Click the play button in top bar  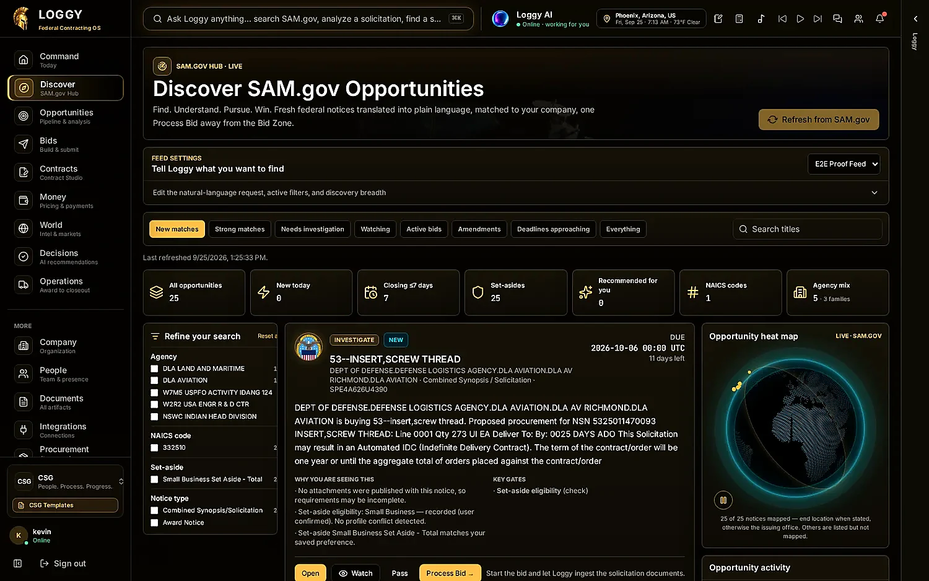[x=800, y=19]
